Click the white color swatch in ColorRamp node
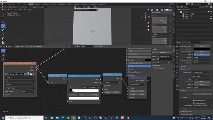Screen dimensions: 213x120 tap(84, 98)
